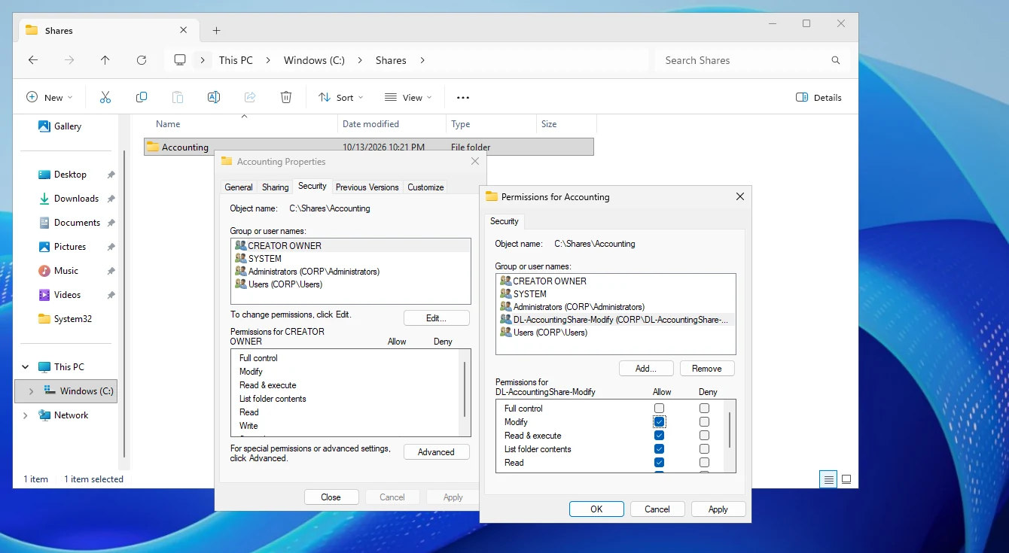Click Advanced in Accounting Properties
This screenshot has height=553, width=1009.
point(436,452)
